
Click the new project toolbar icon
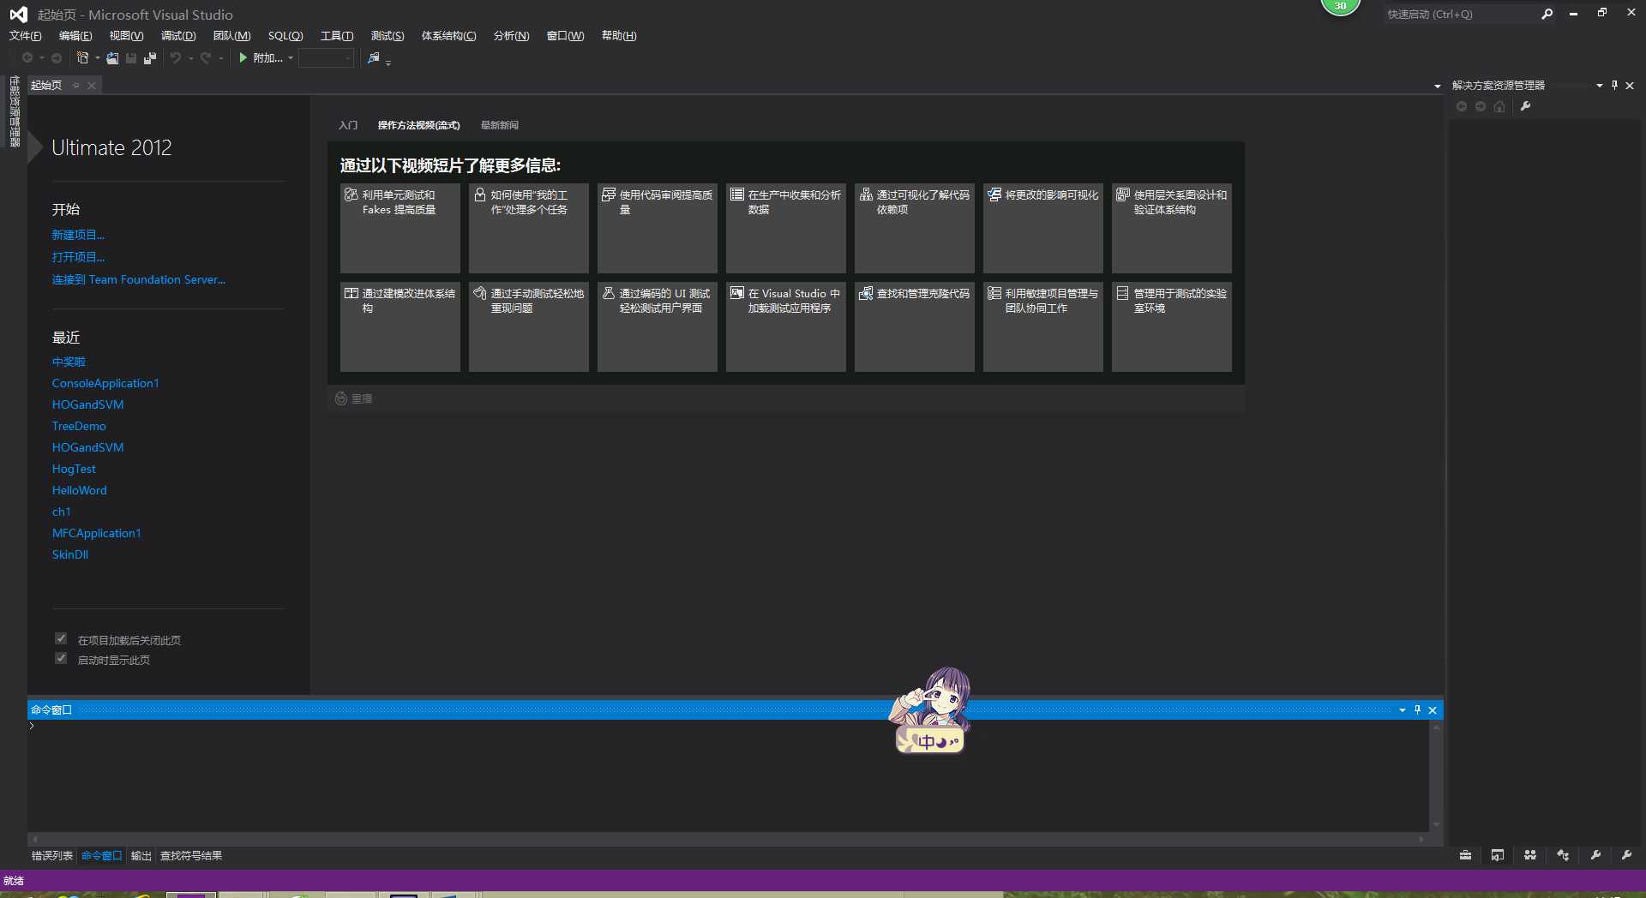point(83,58)
